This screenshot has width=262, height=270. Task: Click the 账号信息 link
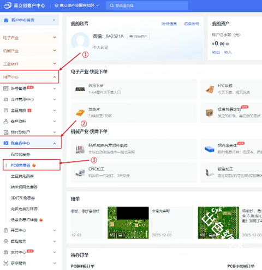169,23
